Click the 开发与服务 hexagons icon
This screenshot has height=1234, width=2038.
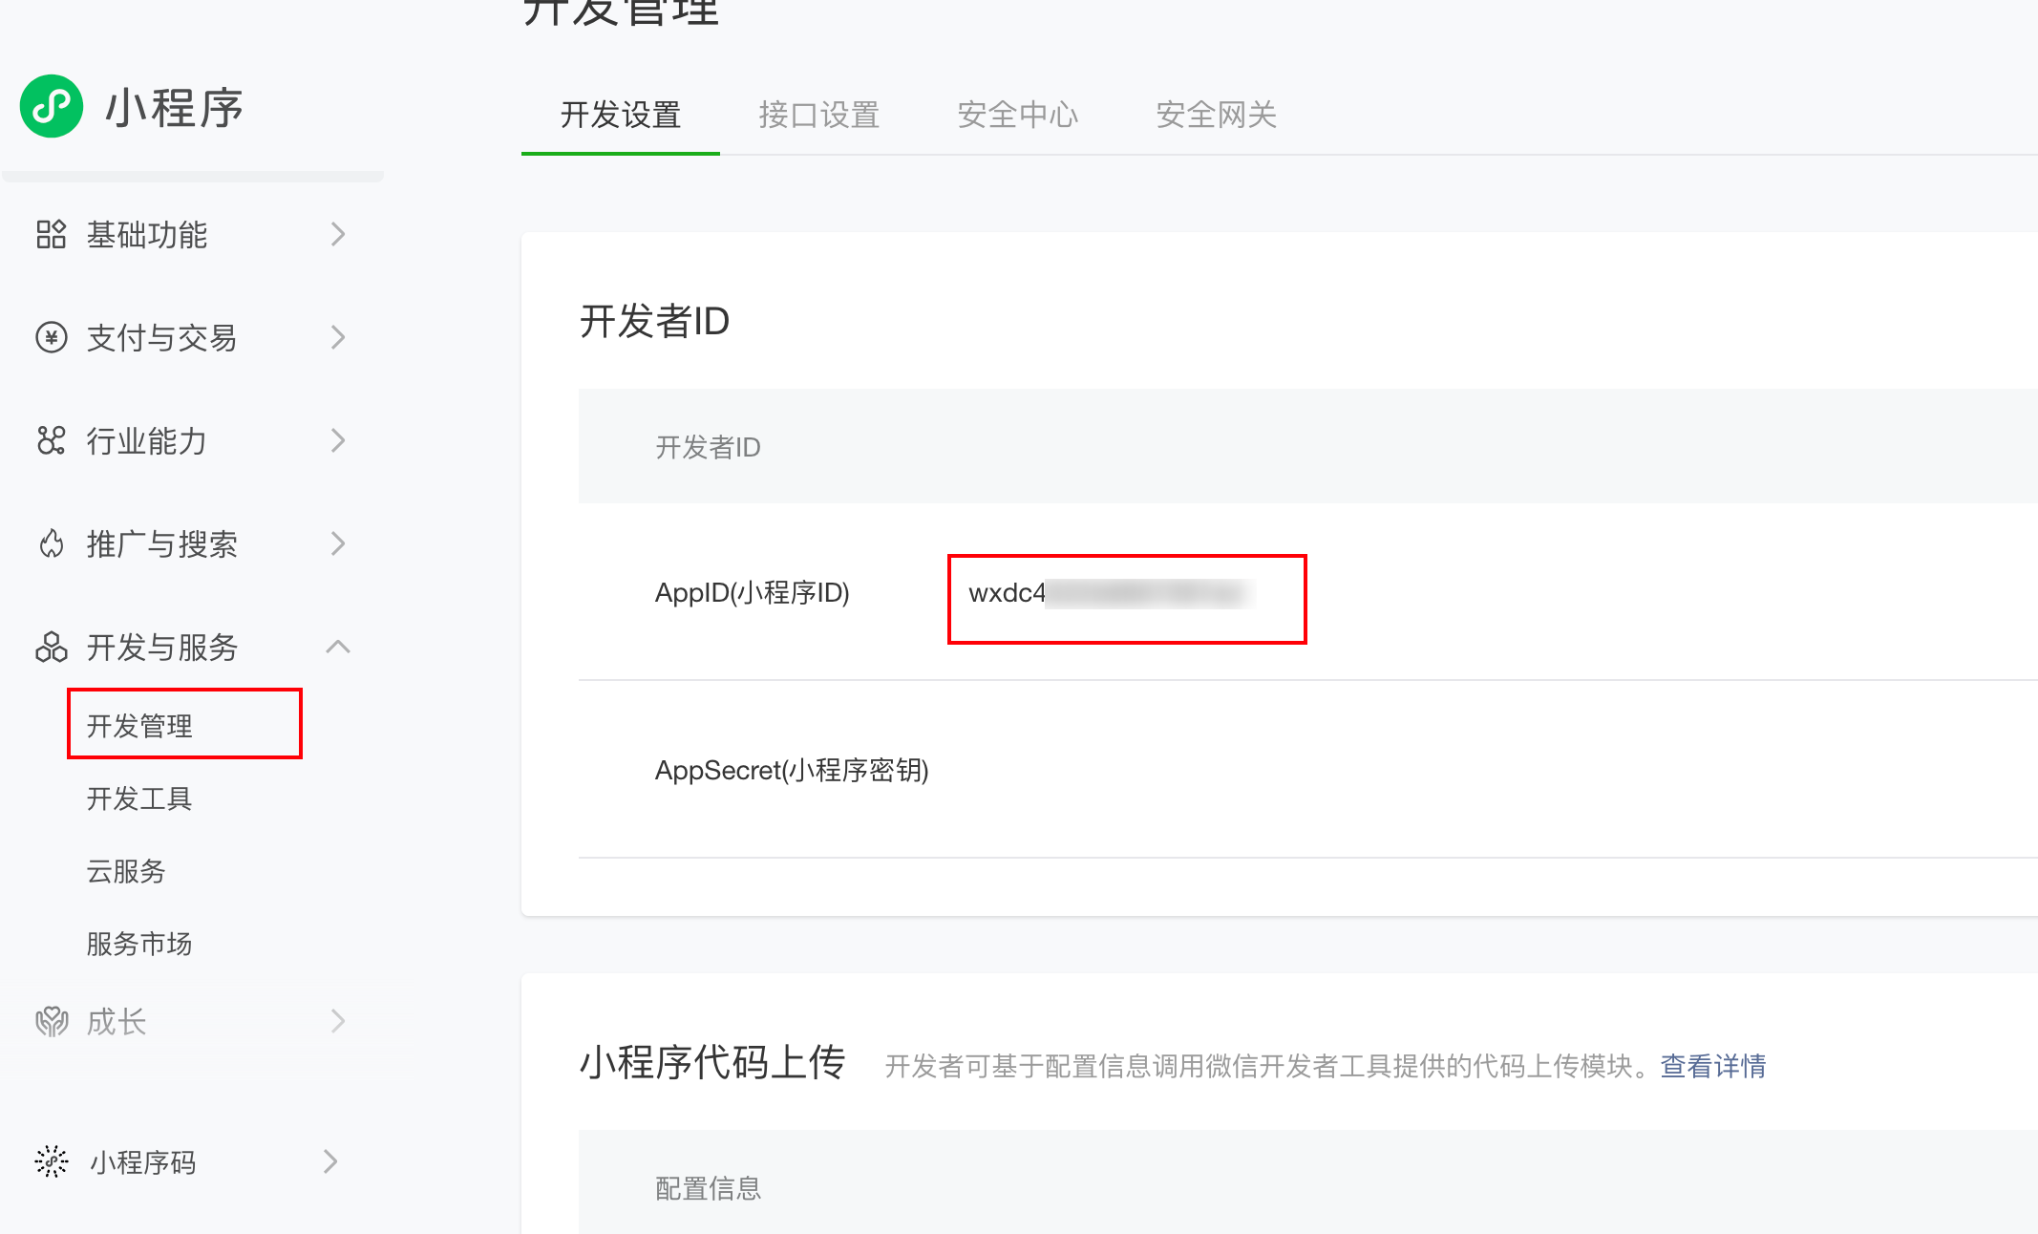pyautogui.click(x=52, y=647)
